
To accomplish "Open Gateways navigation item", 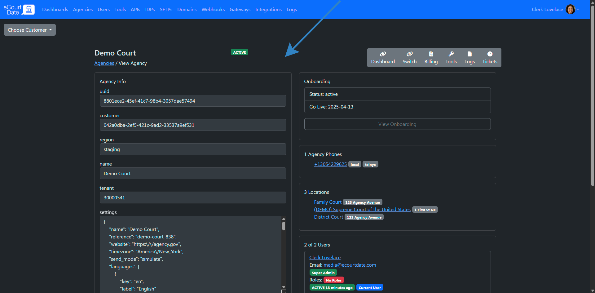I will click(x=240, y=10).
